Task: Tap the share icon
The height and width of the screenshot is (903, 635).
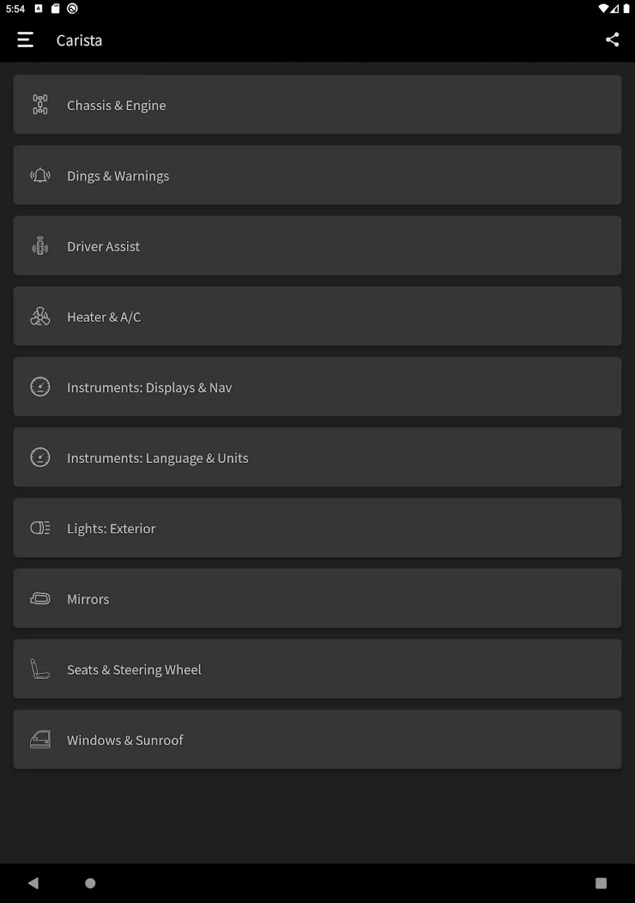Action: 612,40
